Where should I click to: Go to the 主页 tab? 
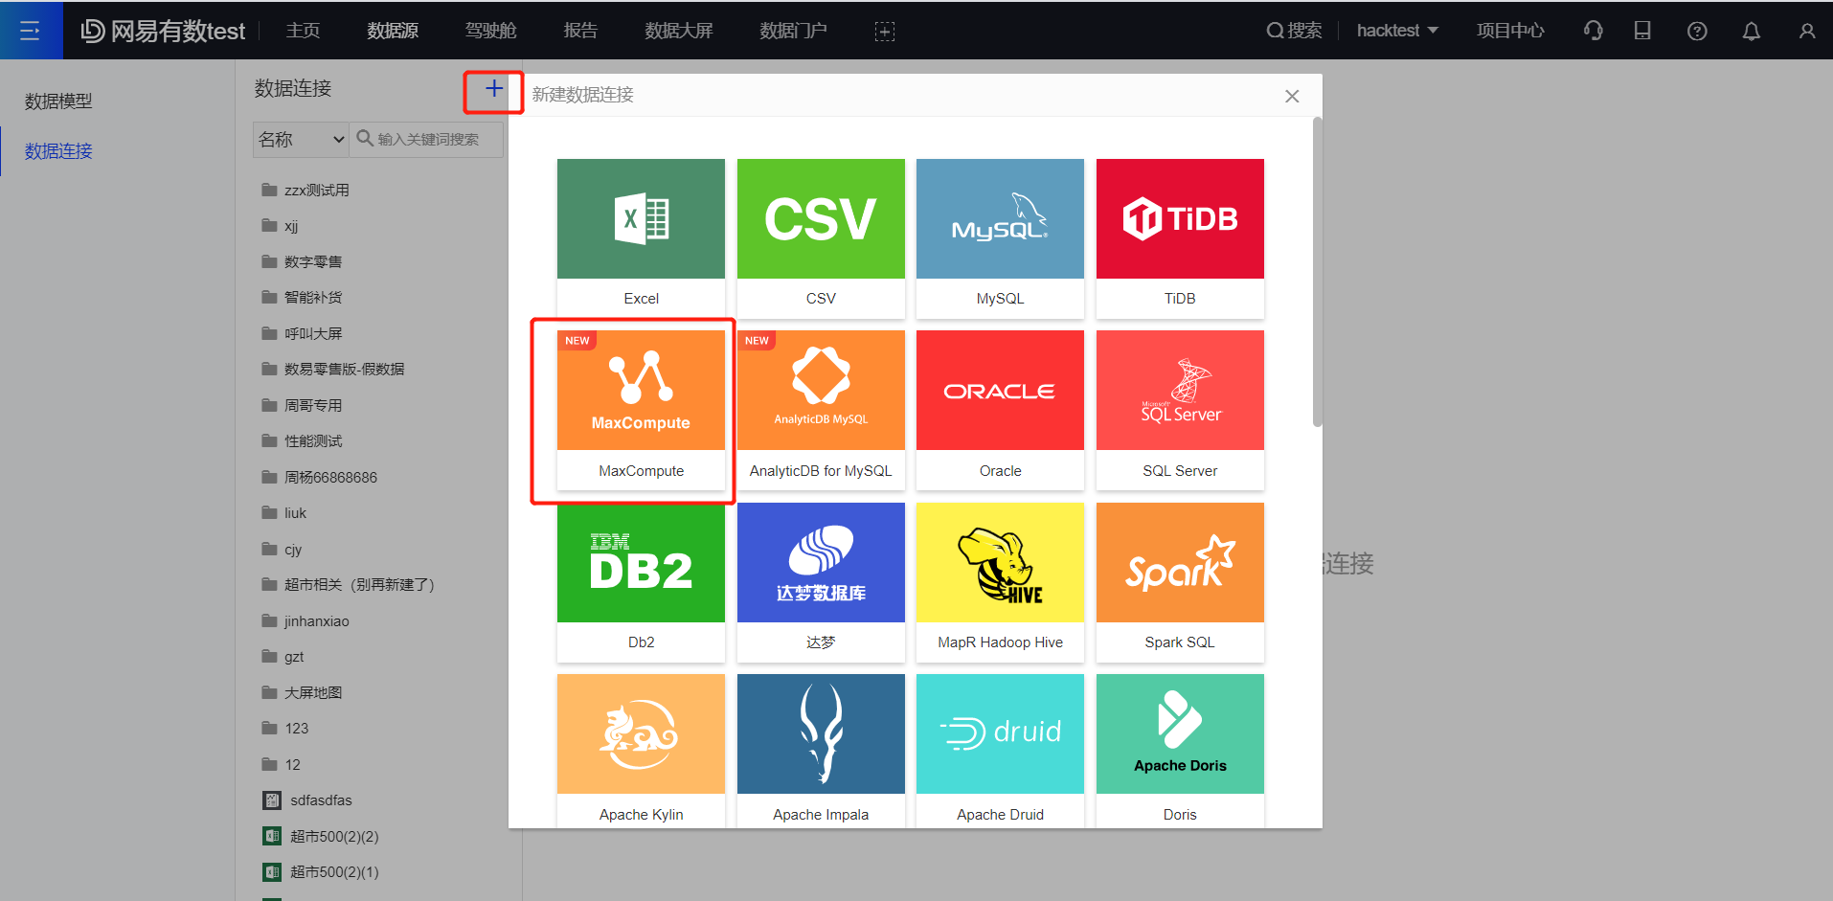click(303, 31)
